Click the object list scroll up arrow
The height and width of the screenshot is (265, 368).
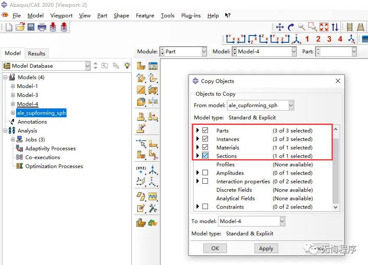[x=336, y=129]
